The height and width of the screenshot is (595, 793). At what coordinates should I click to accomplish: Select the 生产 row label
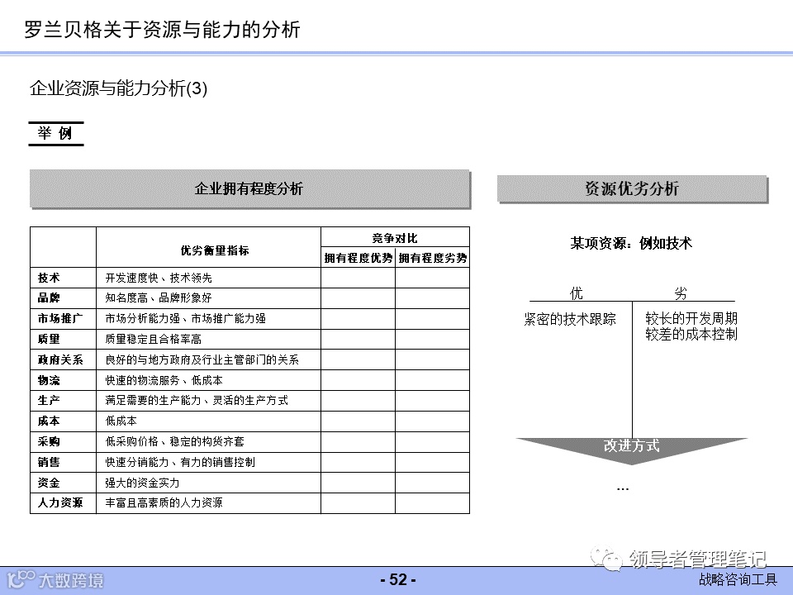pos(49,400)
